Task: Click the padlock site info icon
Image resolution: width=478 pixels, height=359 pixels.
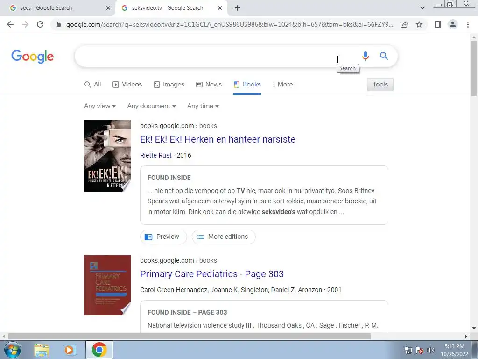Action: click(x=59, y=24)
